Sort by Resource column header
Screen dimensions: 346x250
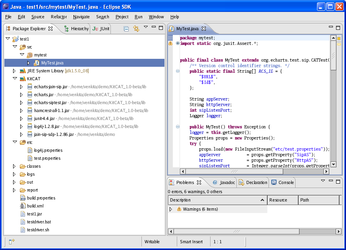click(x=283, y=200)
